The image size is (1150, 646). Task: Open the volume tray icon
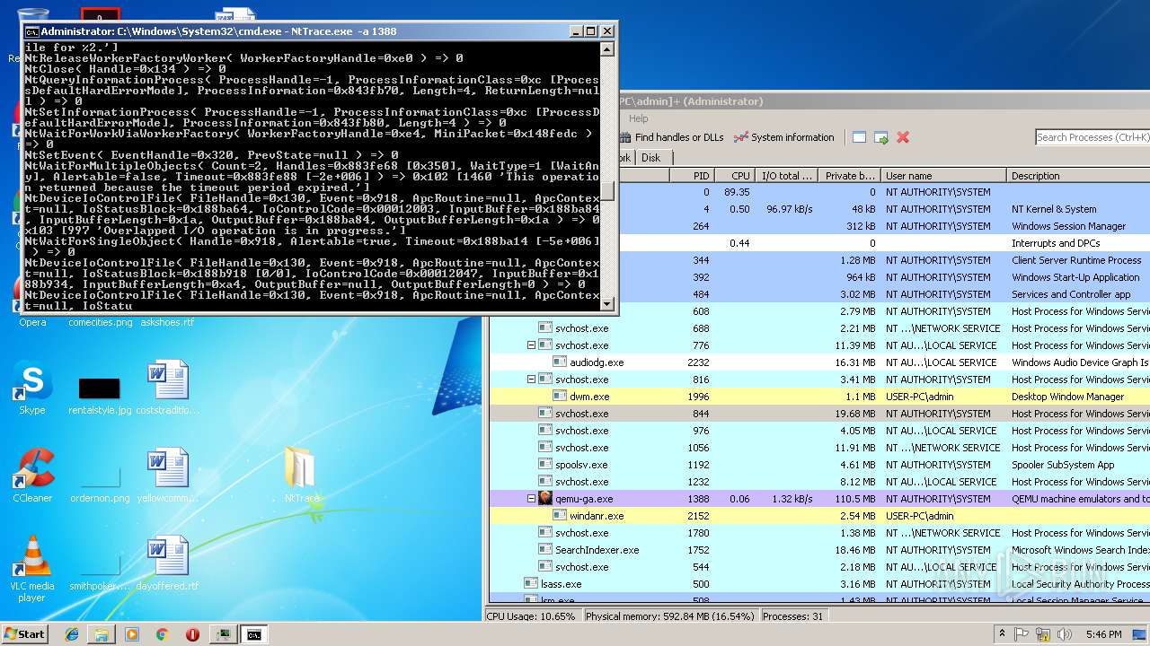(1066, 634)
